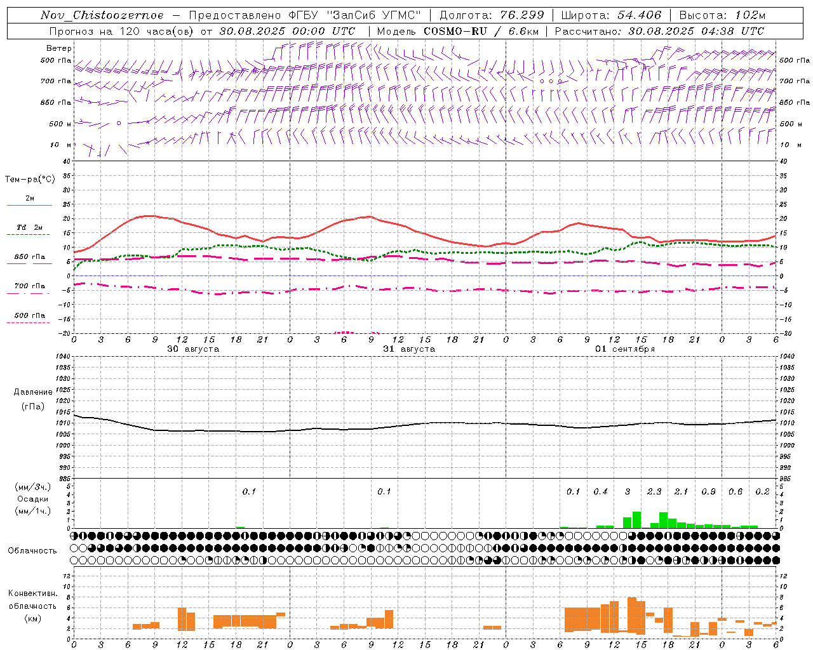
Task: Click the '700 гПа' temperature legend entry
Action: (x=30, y=286)
